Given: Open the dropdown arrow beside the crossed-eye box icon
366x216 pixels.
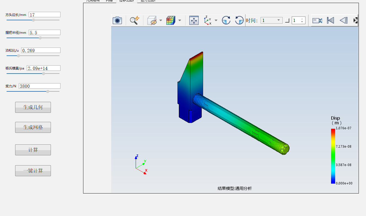Looking at the screenshot, I should pos(160,20).
